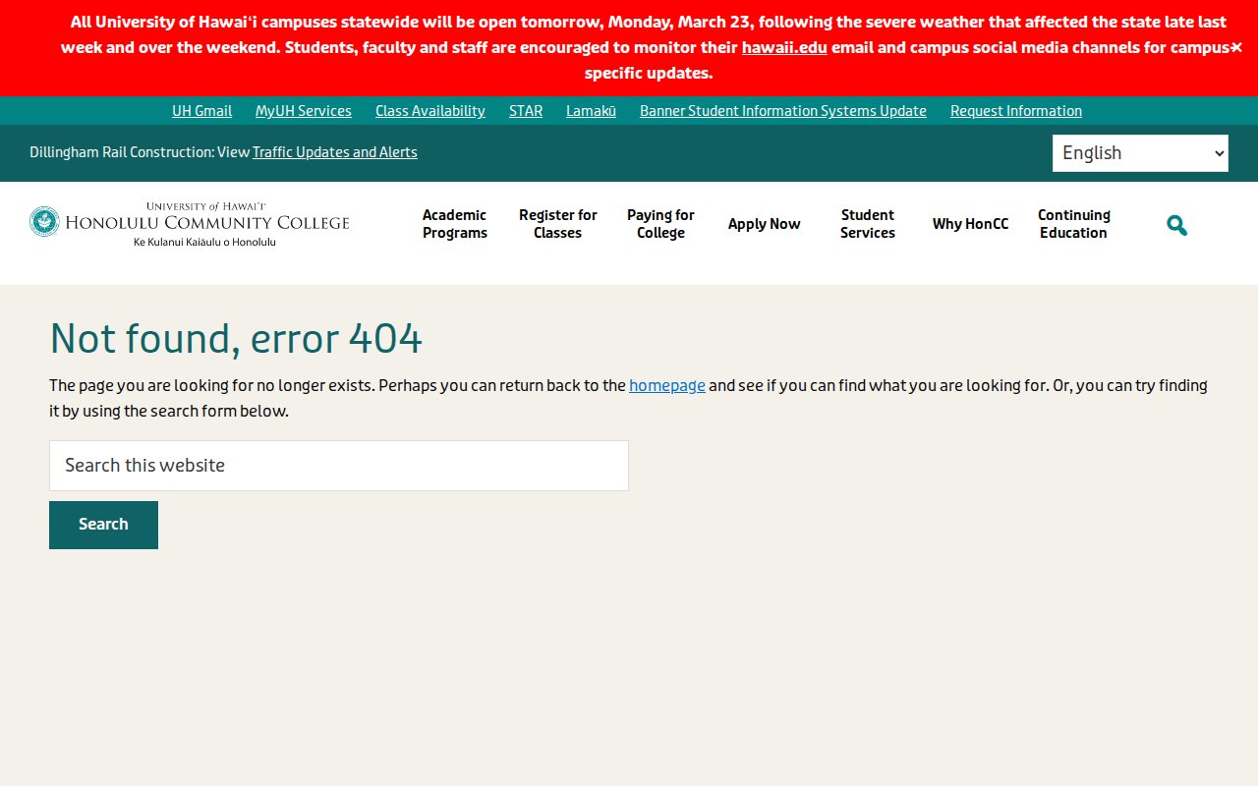This screenshot has width=1258, height=786.
Task: View Traffic Updates and Alerts
Action: 334,152
